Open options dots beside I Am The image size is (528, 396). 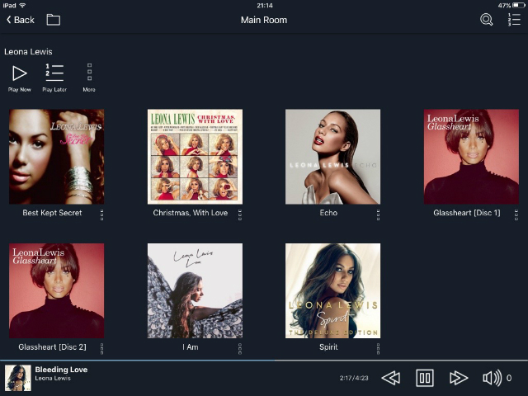[240, 349]
